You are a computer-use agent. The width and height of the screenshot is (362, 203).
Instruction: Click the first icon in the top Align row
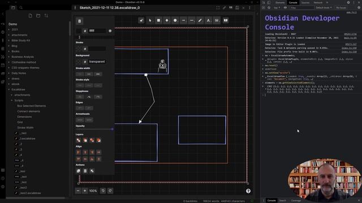79,152
